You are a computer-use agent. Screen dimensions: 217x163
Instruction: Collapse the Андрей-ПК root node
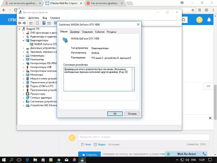click(x=19, y=29)
